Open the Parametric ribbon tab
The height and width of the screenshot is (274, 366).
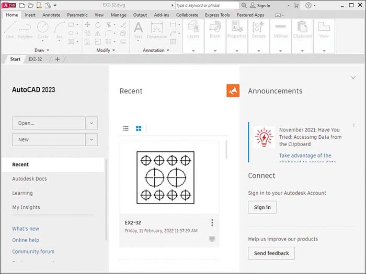click(x=77, y=15)
